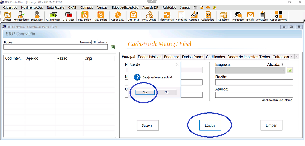Click the Apelido input field
The image size is (305, 146).
pos(254,95)
